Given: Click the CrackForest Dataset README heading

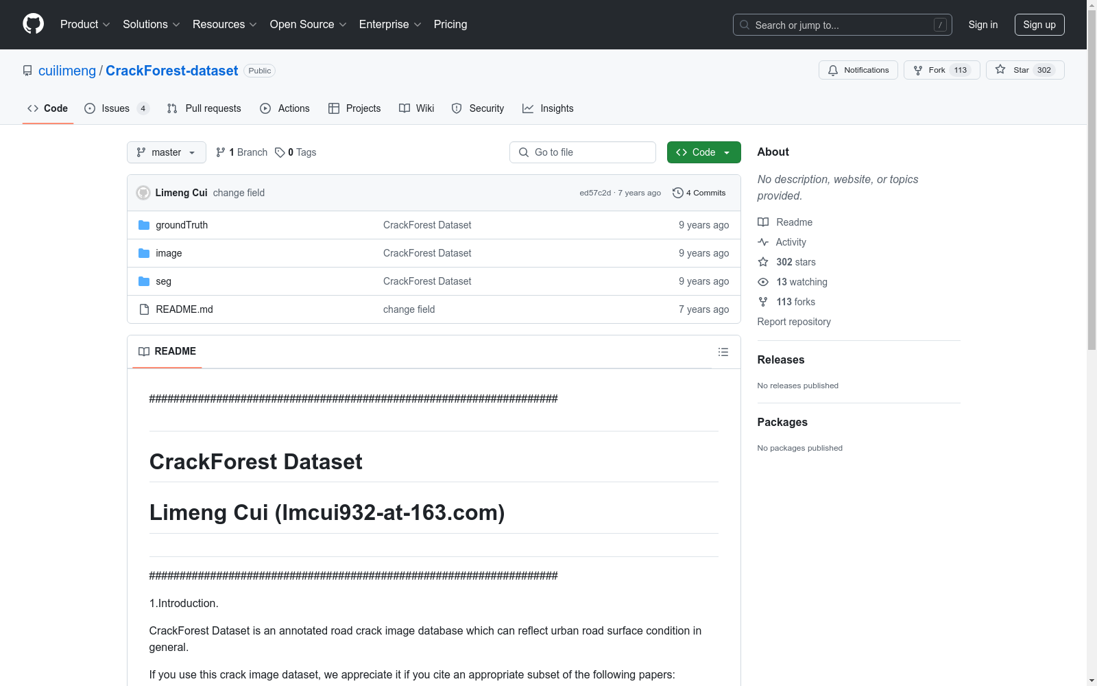Looking at the screenshot, I should click(256, 462).
